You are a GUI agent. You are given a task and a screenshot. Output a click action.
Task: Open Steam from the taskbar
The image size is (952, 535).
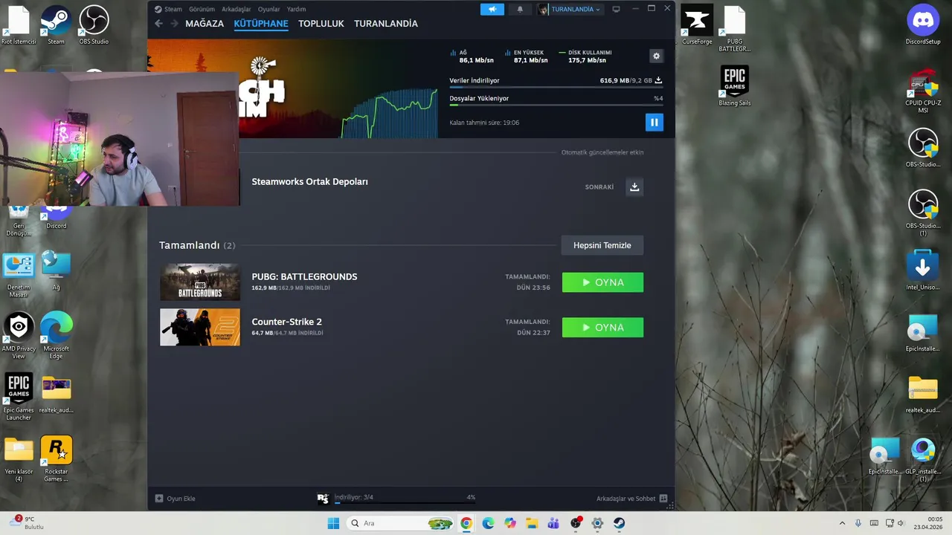tap(620, 523)
